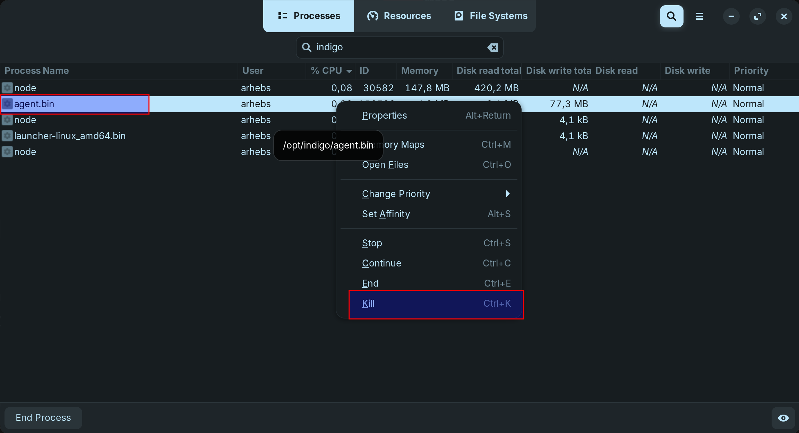Viewport: 799px width, 433px height.
Task: Click the Processes tab list icon
Action: [x=283, y=16]
